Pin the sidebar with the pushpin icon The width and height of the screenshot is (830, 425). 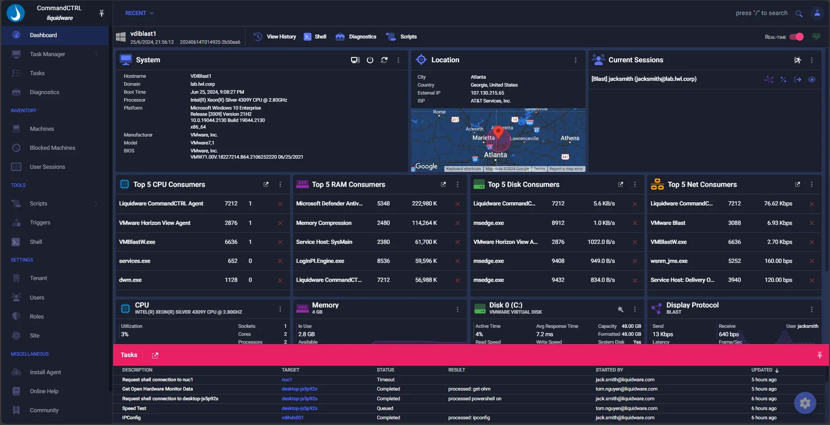coord(101,13)
